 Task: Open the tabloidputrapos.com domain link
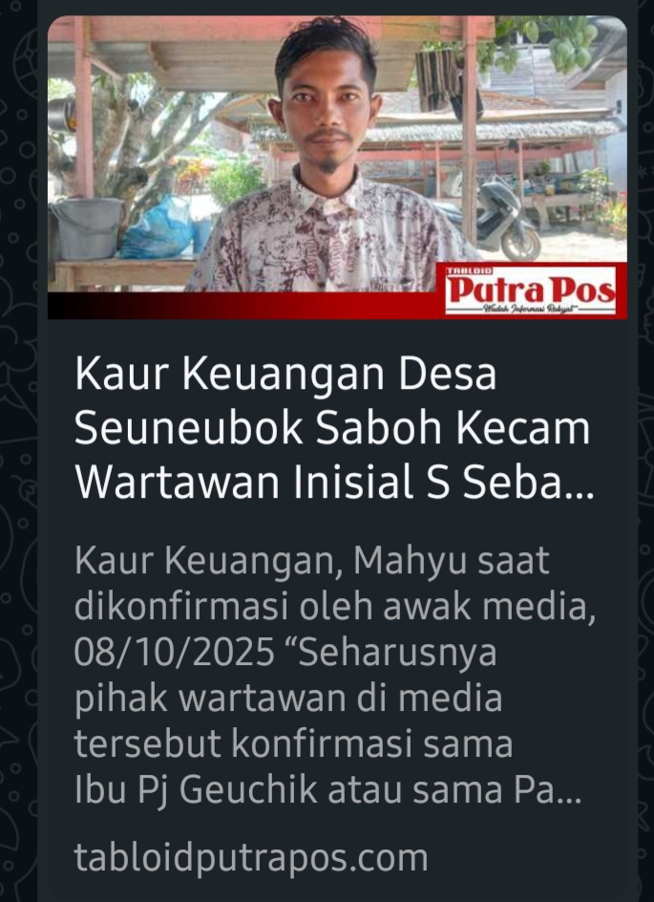(x=250, y=858)
